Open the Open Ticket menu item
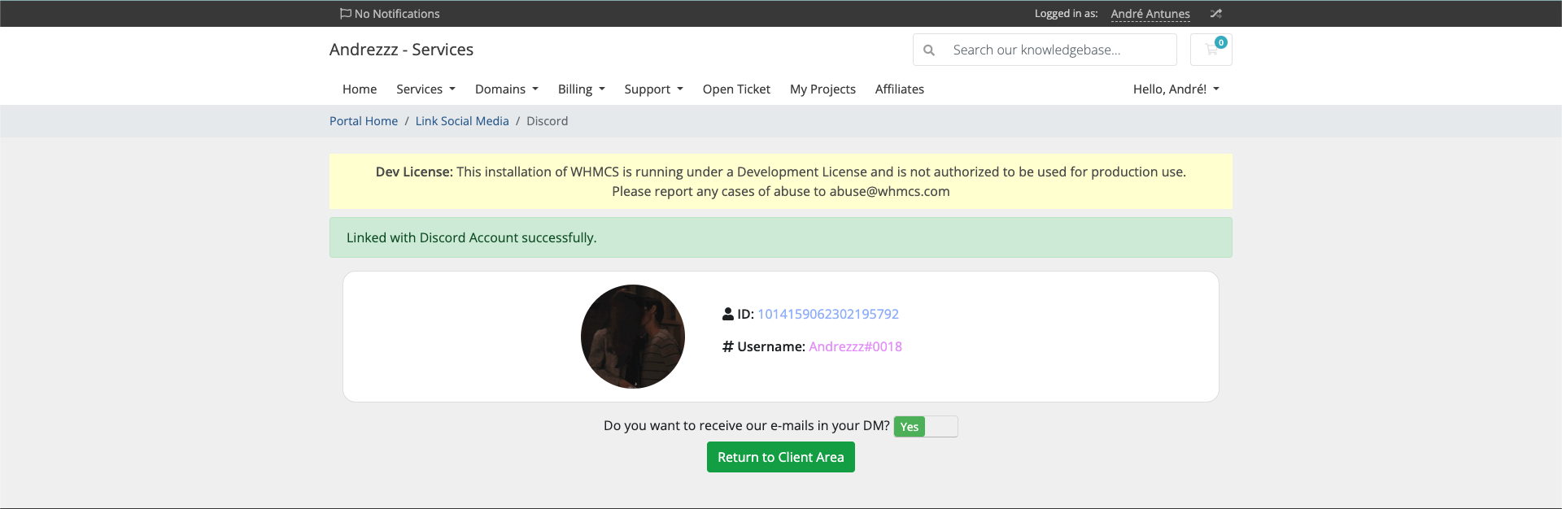The height and width of the screenshot is (509, 1562). pos(736,89)
